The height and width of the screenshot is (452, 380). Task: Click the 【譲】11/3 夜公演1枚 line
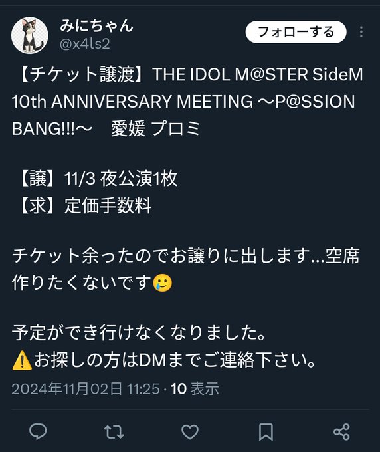coord(98,179)
